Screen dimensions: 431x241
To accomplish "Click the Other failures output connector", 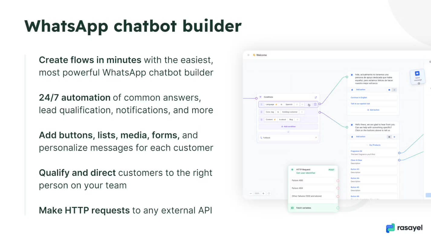I will tap(338, 196).
